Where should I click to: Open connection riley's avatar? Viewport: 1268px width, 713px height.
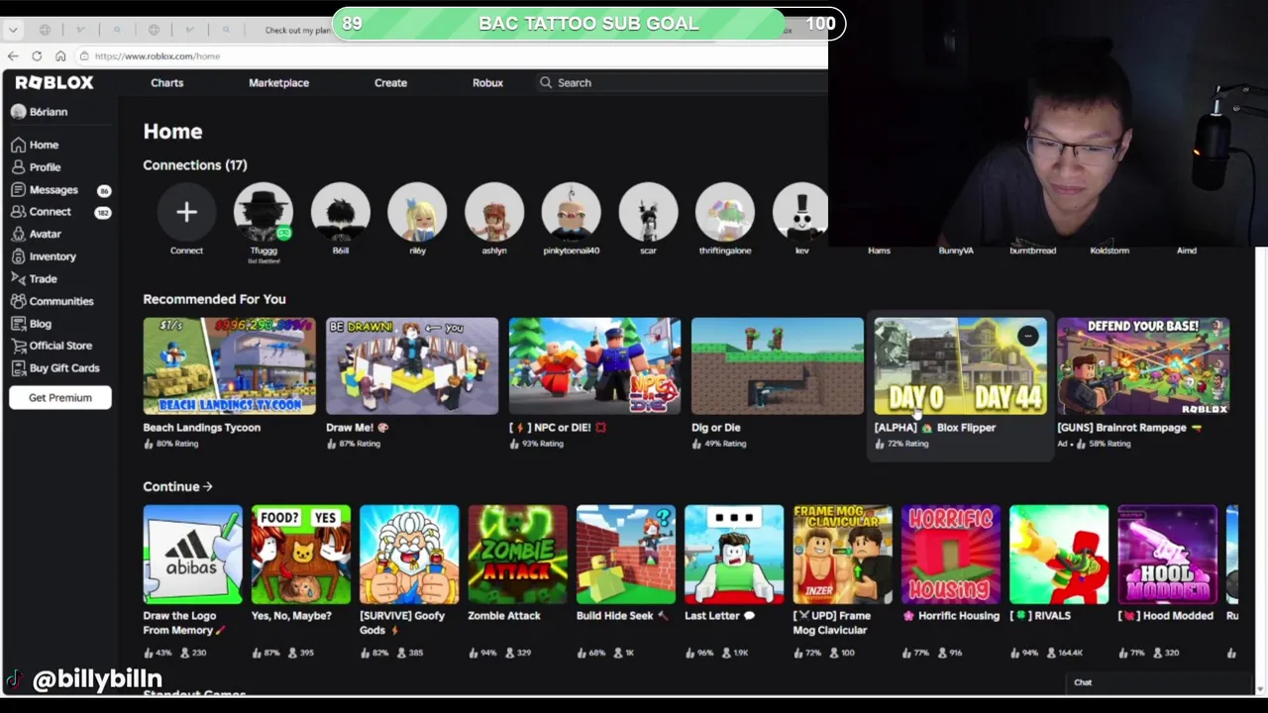point(417,212)
